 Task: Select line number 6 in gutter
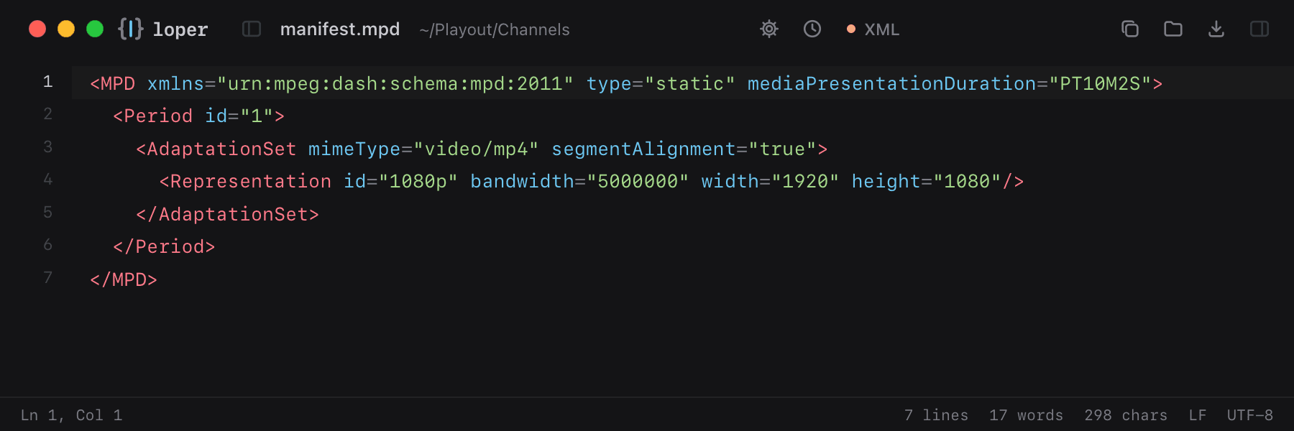coord(47,245)
